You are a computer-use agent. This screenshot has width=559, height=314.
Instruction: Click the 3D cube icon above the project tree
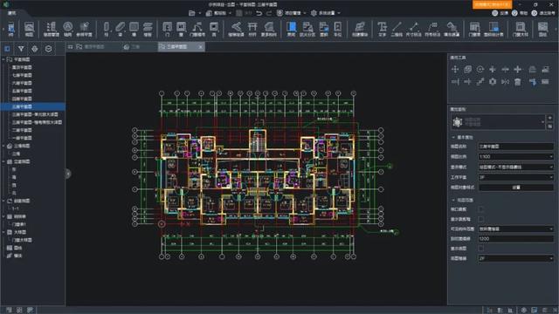point(49,49)
